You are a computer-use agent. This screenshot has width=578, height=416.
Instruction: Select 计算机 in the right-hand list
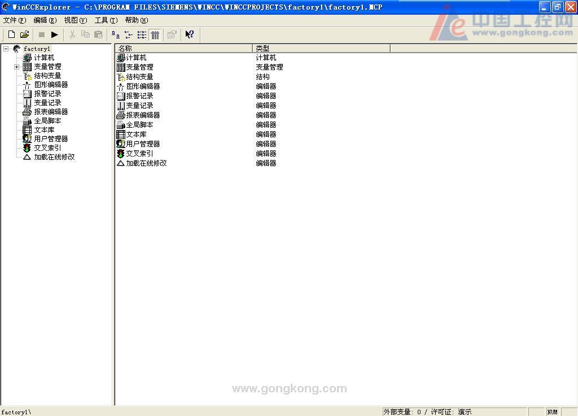click(x=136, y=58)
